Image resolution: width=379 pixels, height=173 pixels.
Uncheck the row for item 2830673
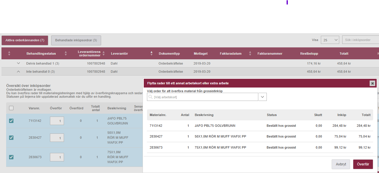click(11, 157)
